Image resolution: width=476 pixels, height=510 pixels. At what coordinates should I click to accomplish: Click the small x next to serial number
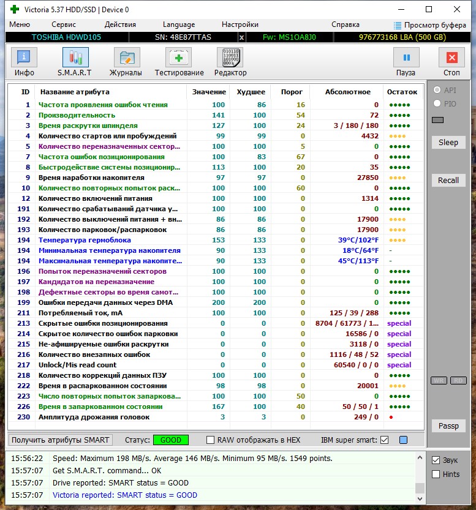pyautogui.click(x=241, y=37)
